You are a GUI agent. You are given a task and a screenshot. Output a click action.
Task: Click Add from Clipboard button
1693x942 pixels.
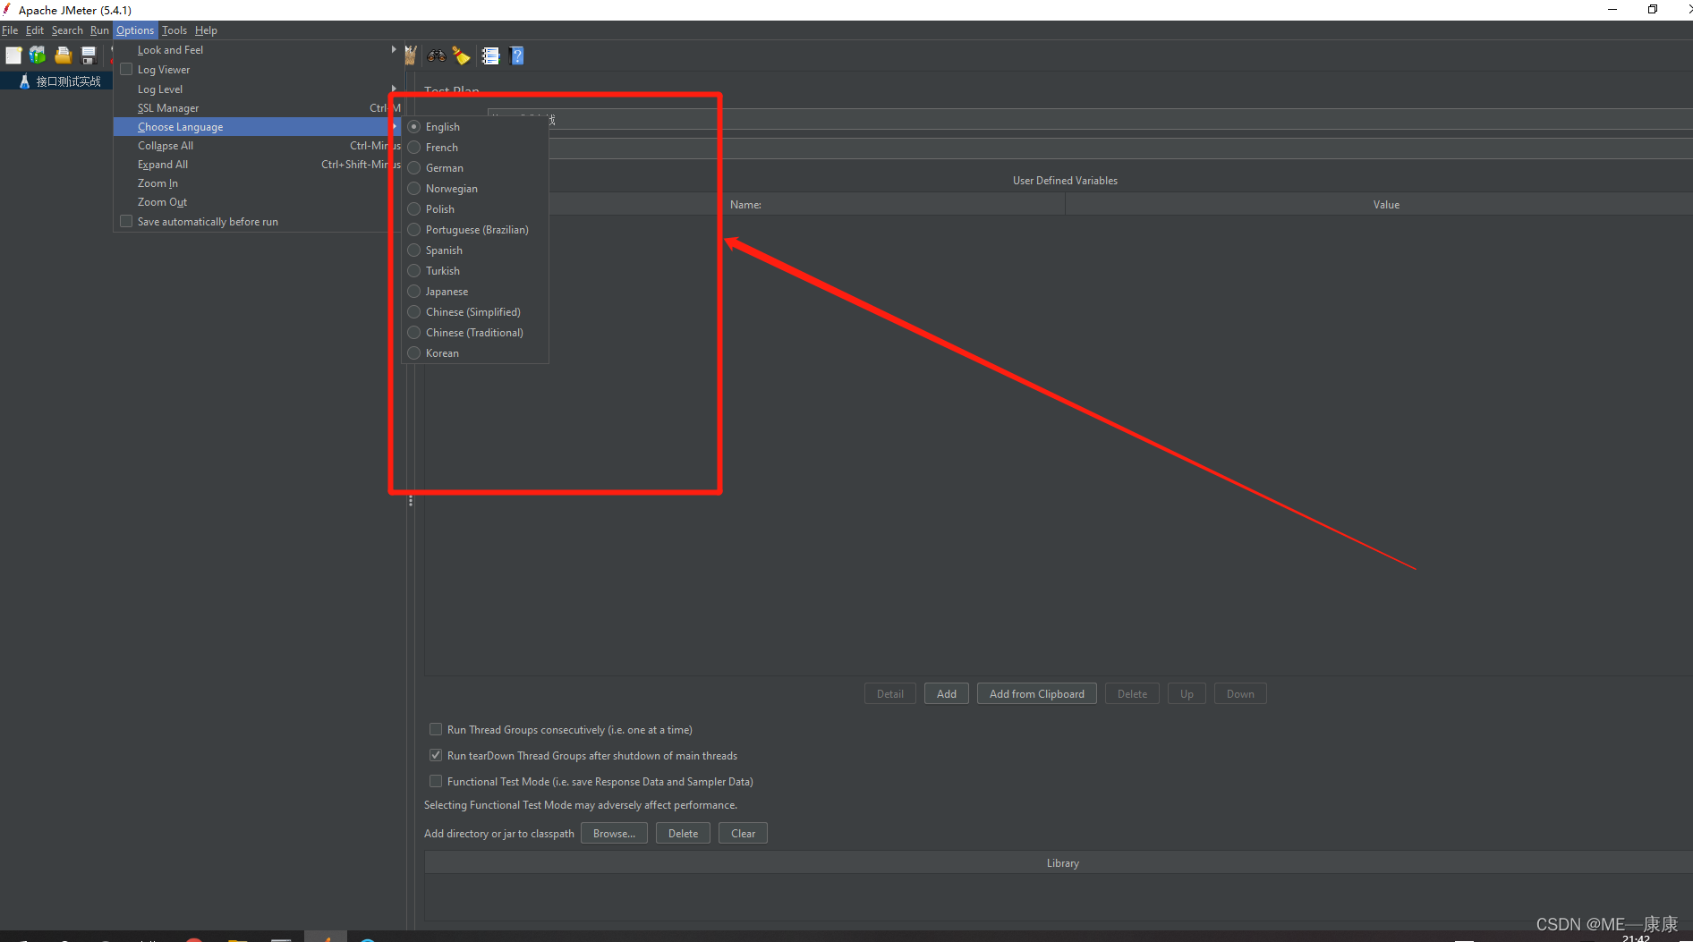tap(1037, 694)
